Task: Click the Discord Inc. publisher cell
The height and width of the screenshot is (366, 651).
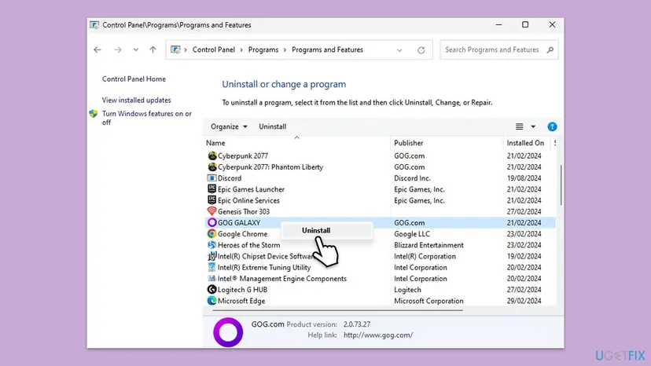Action: click(x=412, y=178)
